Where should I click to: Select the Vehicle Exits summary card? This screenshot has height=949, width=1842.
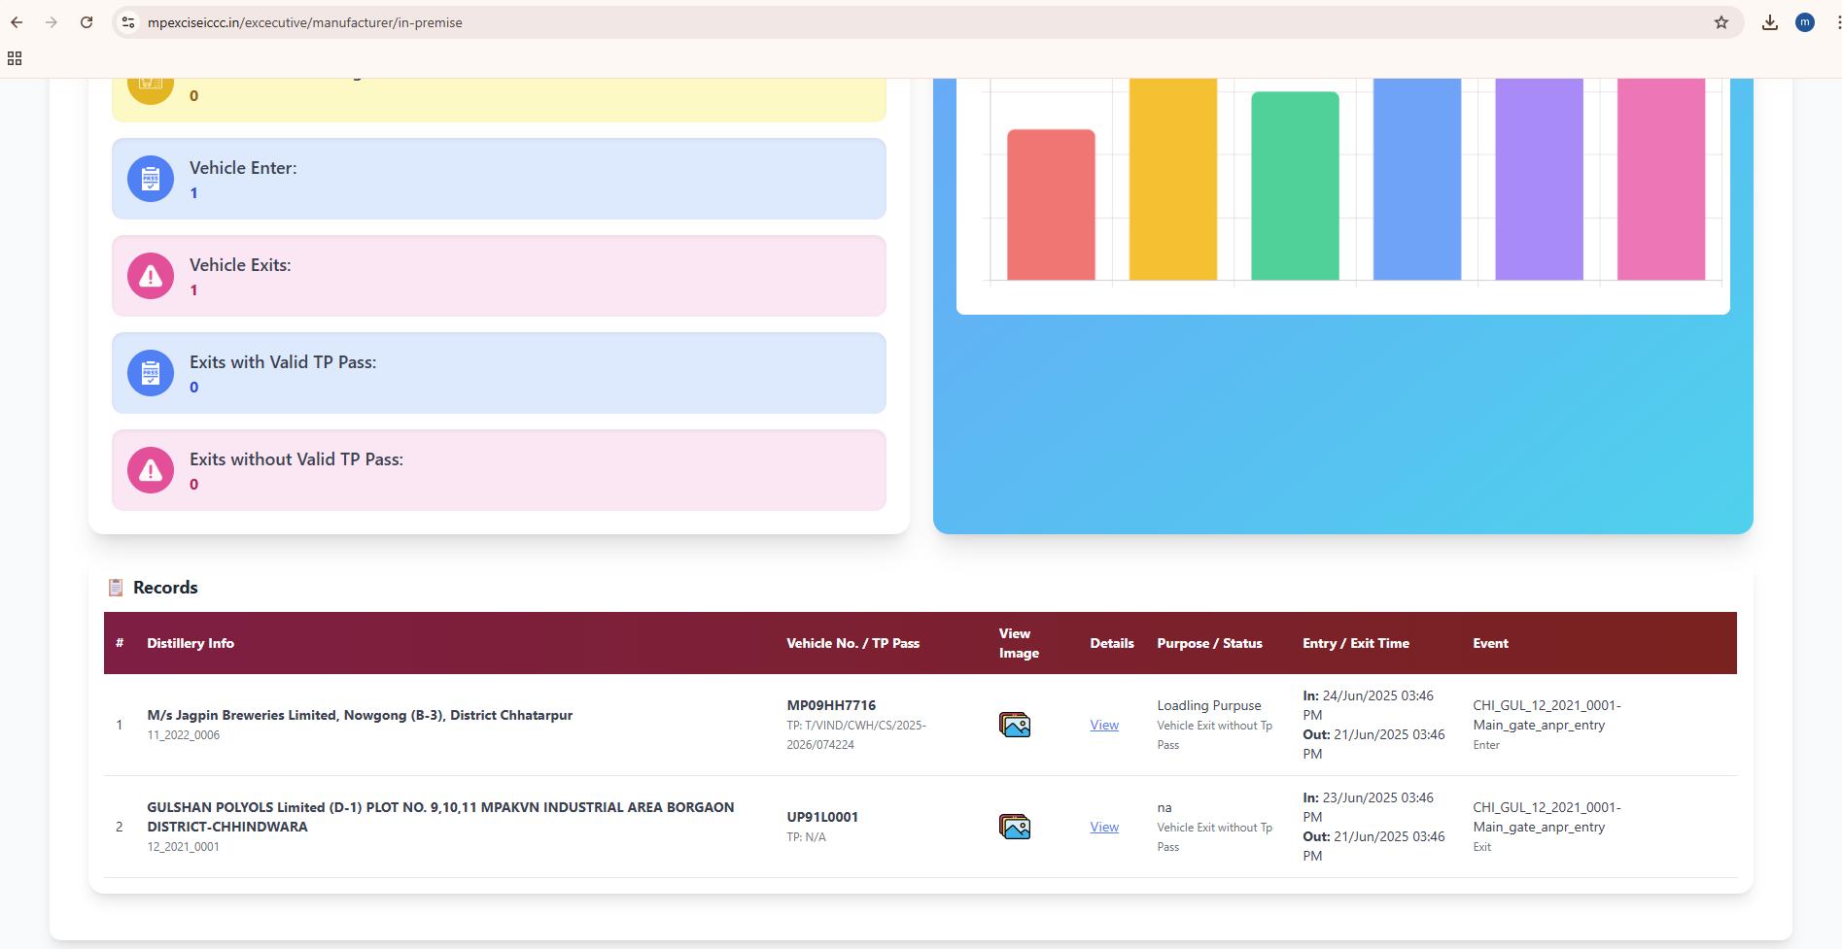(499, 276)
